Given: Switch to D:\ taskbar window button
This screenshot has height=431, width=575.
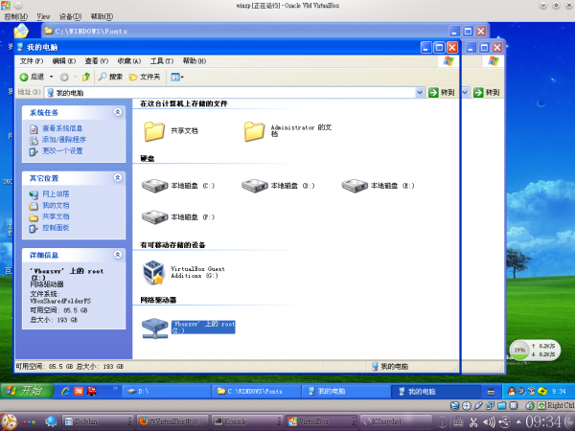Looking at the screenshot, I should coord(166,392).
